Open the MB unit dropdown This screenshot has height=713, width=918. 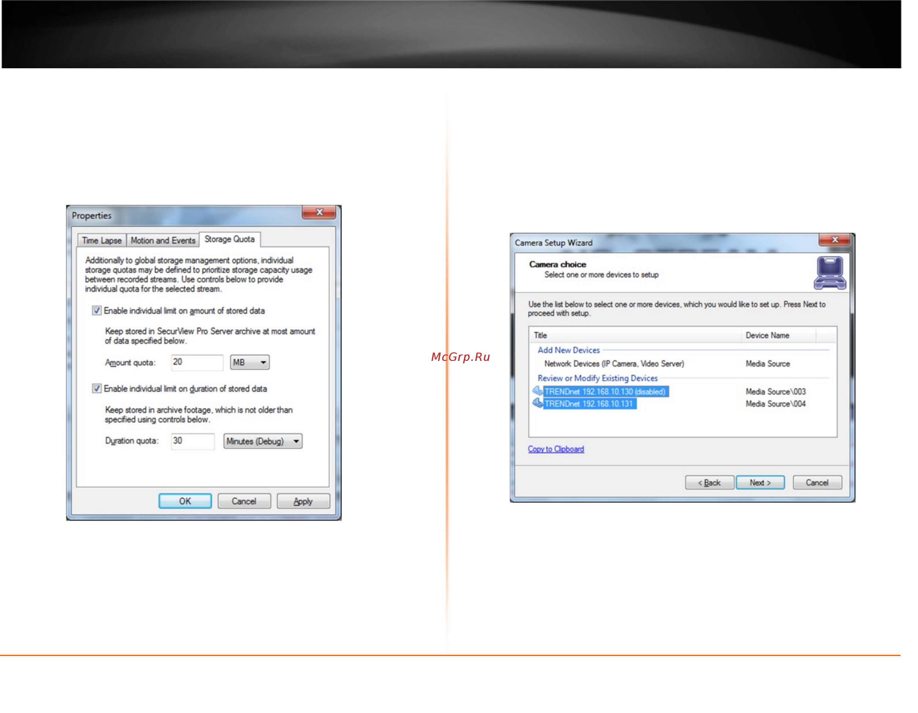tap(250, 363)
